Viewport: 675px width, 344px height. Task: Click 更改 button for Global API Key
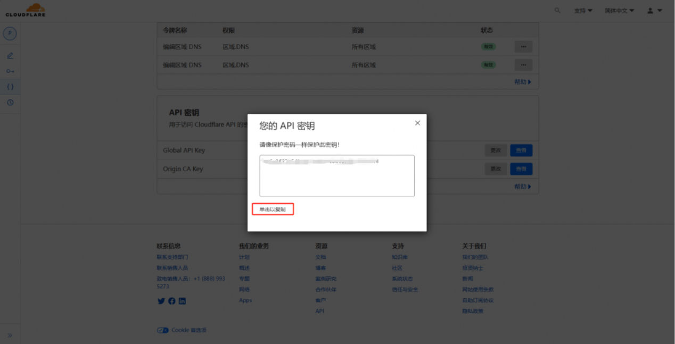click(496, 150)
